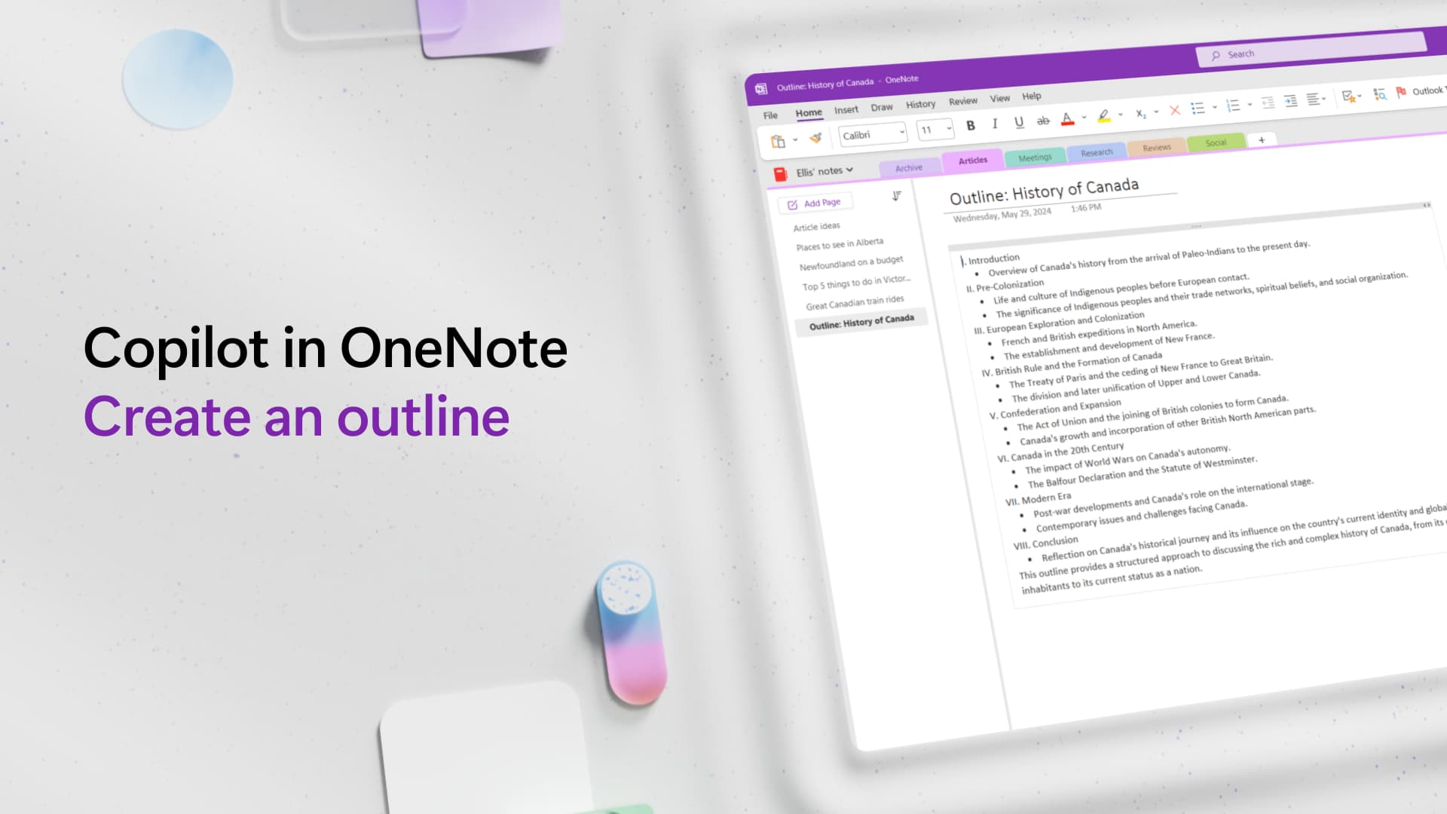1447x814 pixels.
Task: Select the Articles section tab
Action: [972, 158]
